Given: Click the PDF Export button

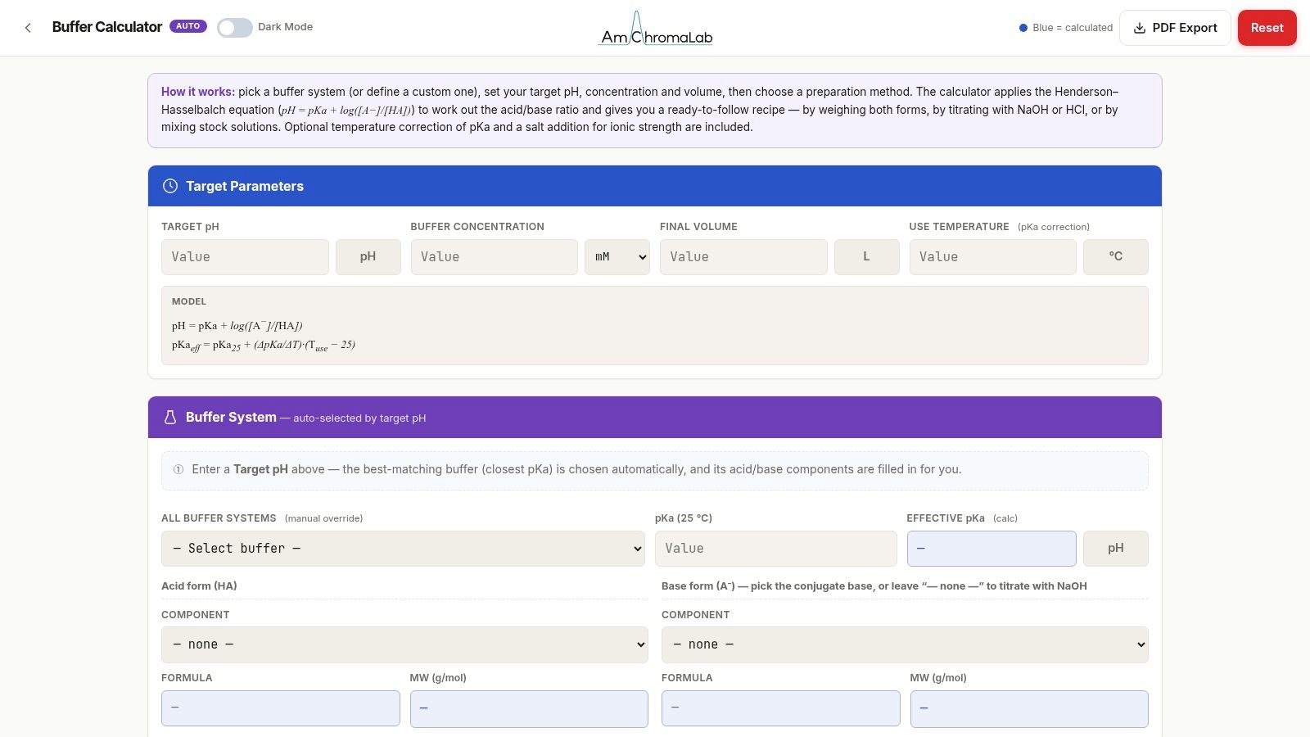Looking at the screenshot, I should coord(1175,28).
